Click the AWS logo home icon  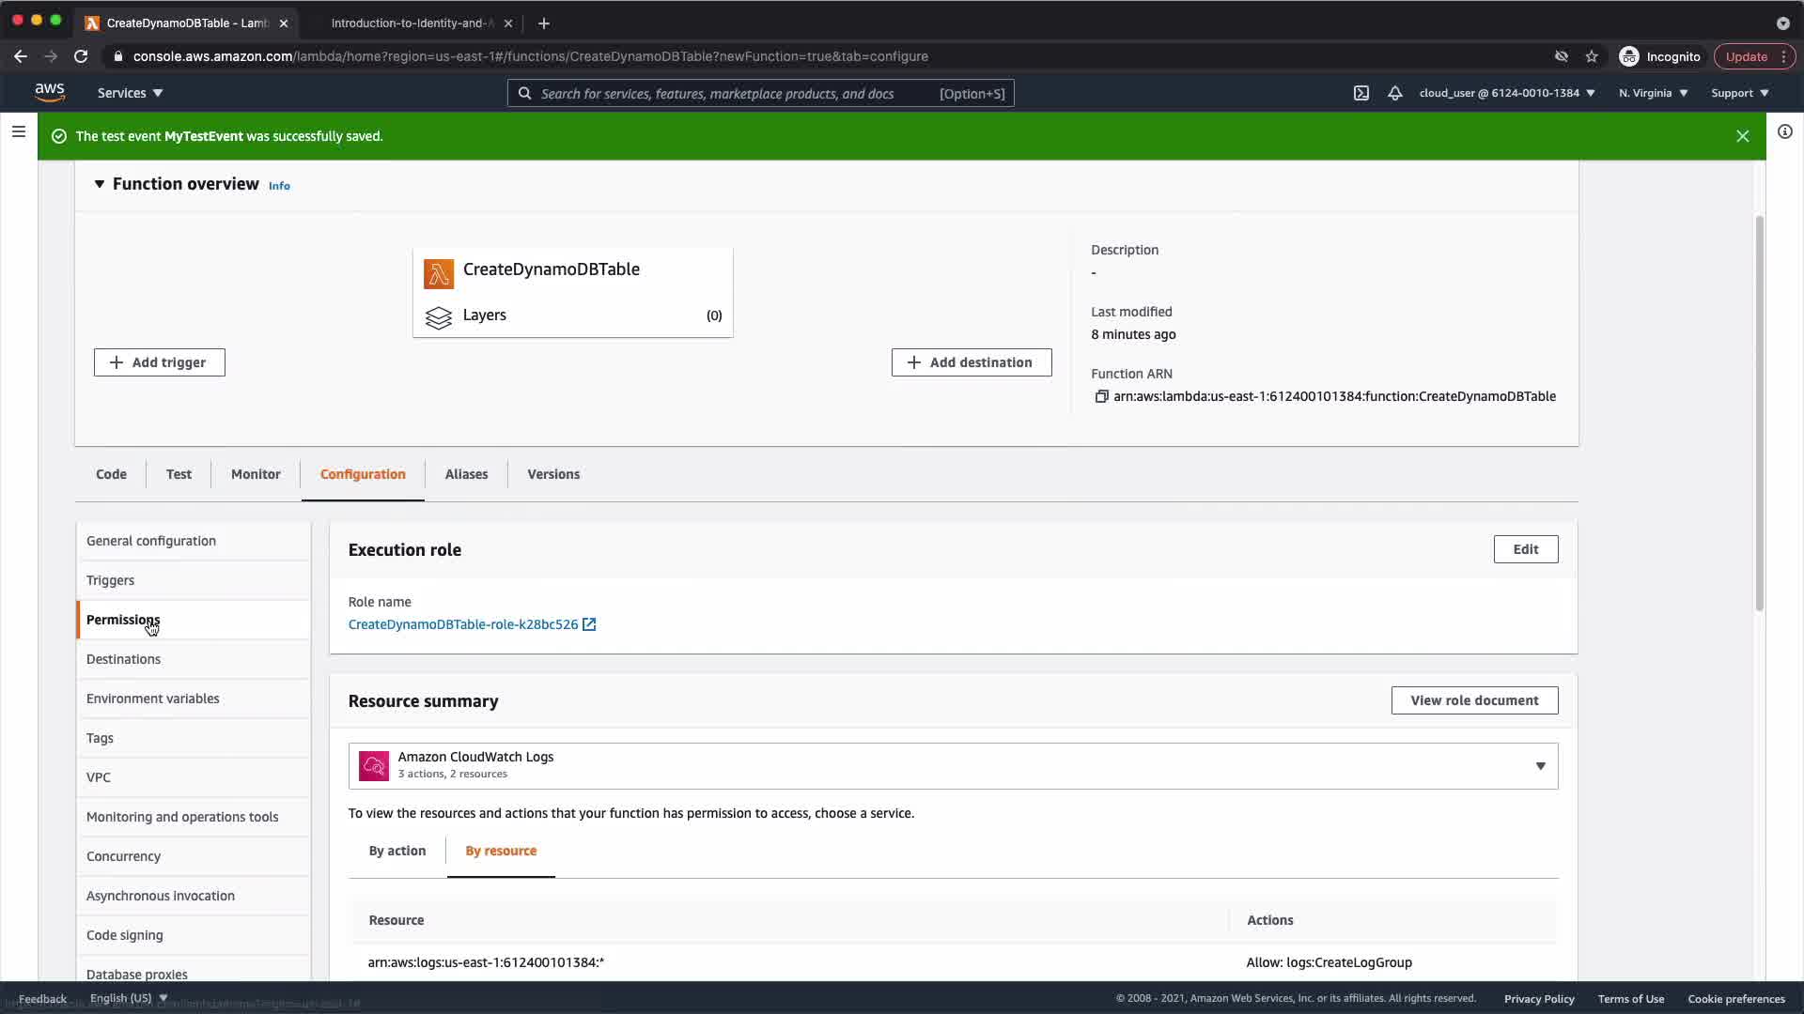click(50, 92)
